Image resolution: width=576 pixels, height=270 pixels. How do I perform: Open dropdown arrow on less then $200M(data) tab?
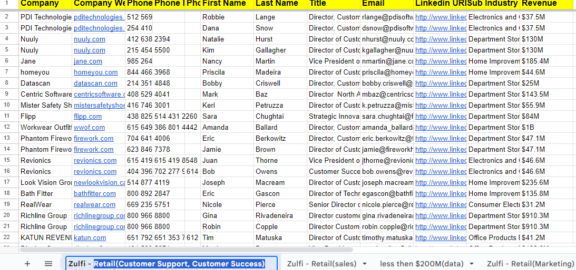(x=472, y=263)
